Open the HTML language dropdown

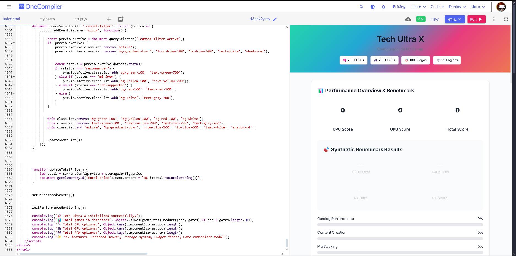455,19
